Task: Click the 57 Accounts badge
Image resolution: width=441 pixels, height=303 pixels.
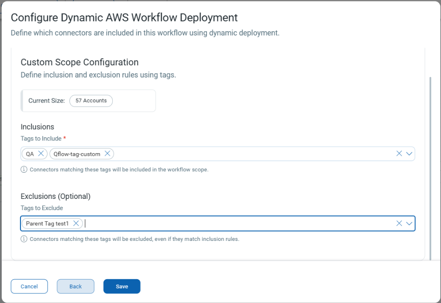Action: pyautogui.click(x=91, y=101)
